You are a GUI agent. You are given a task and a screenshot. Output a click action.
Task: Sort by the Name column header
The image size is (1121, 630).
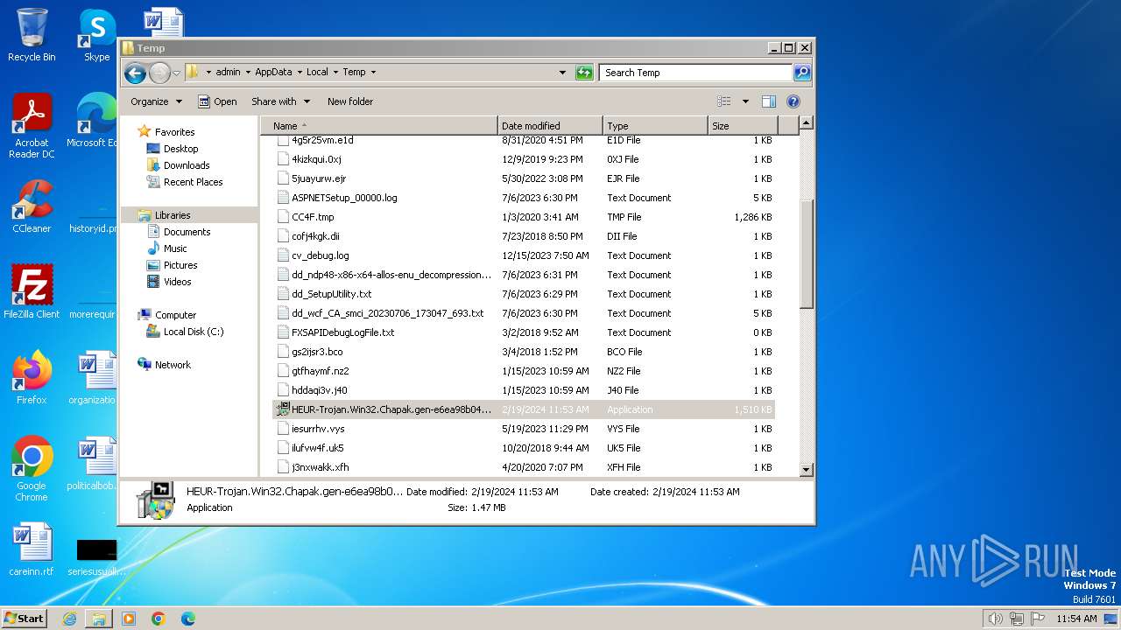(378, 126)
